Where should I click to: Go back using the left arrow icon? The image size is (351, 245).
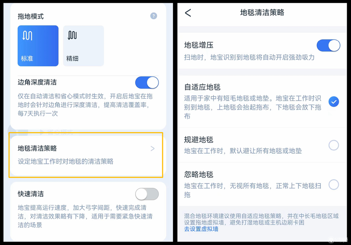(188, 13)
